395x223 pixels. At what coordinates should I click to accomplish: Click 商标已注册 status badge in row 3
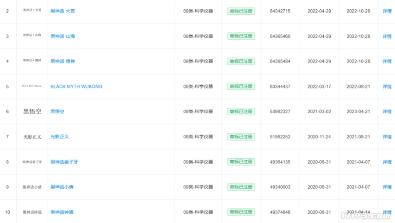241,36
